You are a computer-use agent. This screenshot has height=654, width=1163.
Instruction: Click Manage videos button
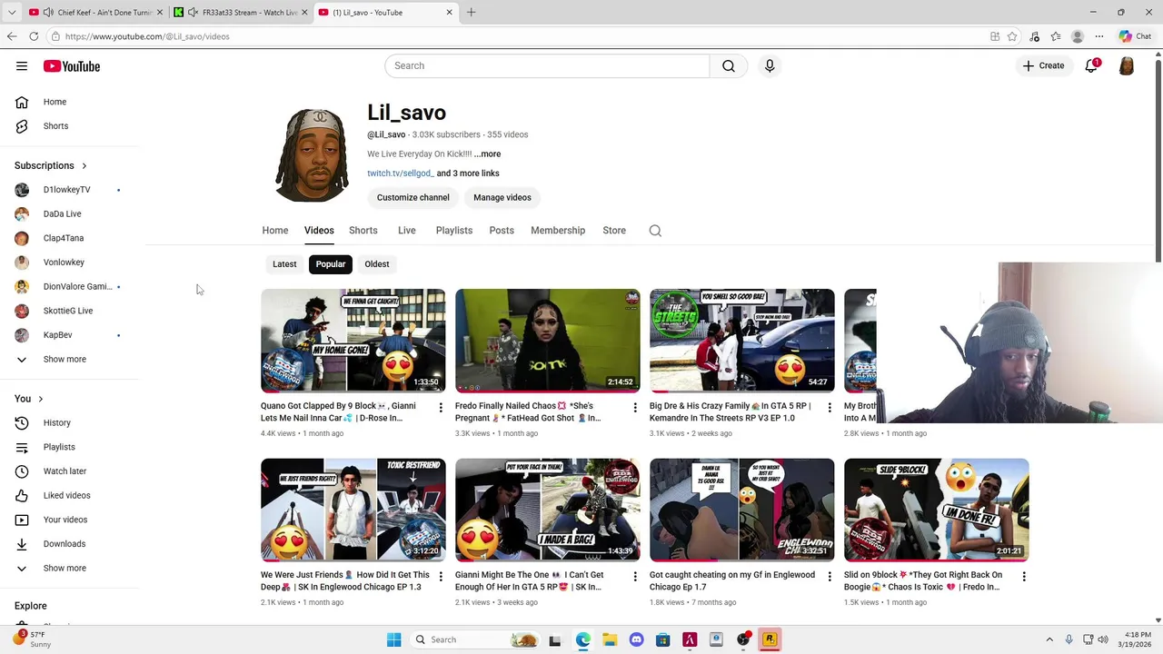point(502,197)
